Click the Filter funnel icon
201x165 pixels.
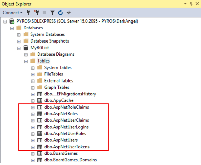tap(52, 13)
